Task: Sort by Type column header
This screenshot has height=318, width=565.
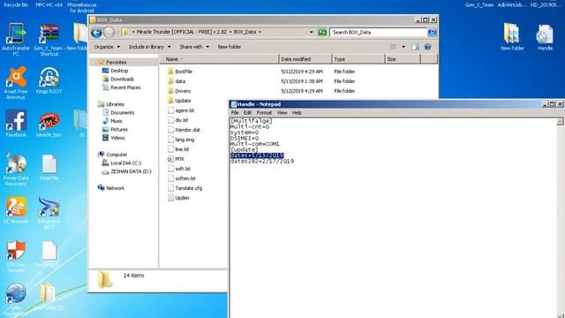Action: [x=358, y=59]
